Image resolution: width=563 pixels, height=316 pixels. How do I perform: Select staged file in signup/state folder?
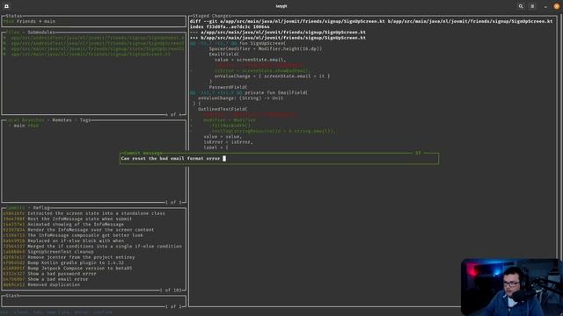coord(94,49)
